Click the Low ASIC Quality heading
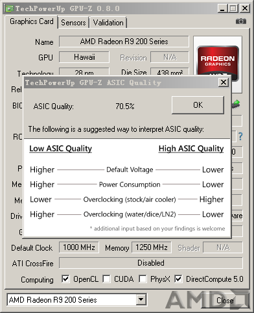254x313 pixels. pos(60,149)
